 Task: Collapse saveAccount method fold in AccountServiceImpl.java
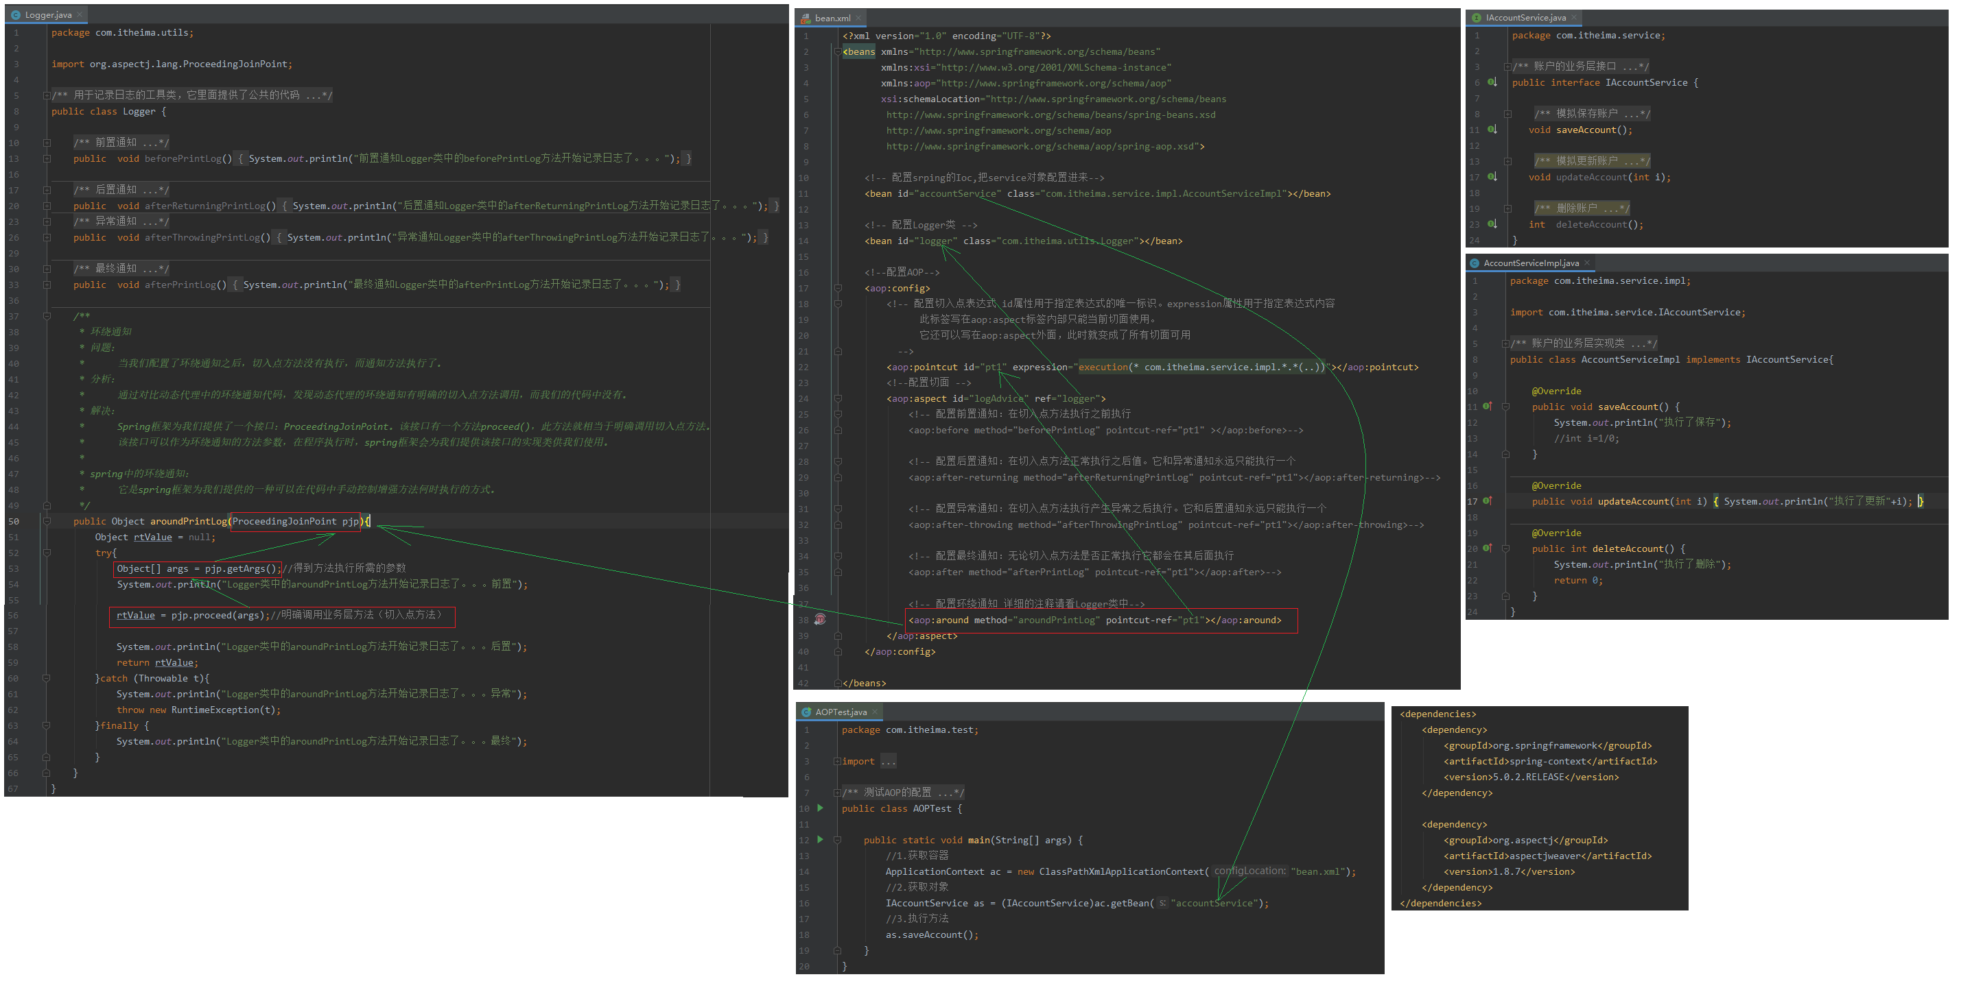point(1506,407)
